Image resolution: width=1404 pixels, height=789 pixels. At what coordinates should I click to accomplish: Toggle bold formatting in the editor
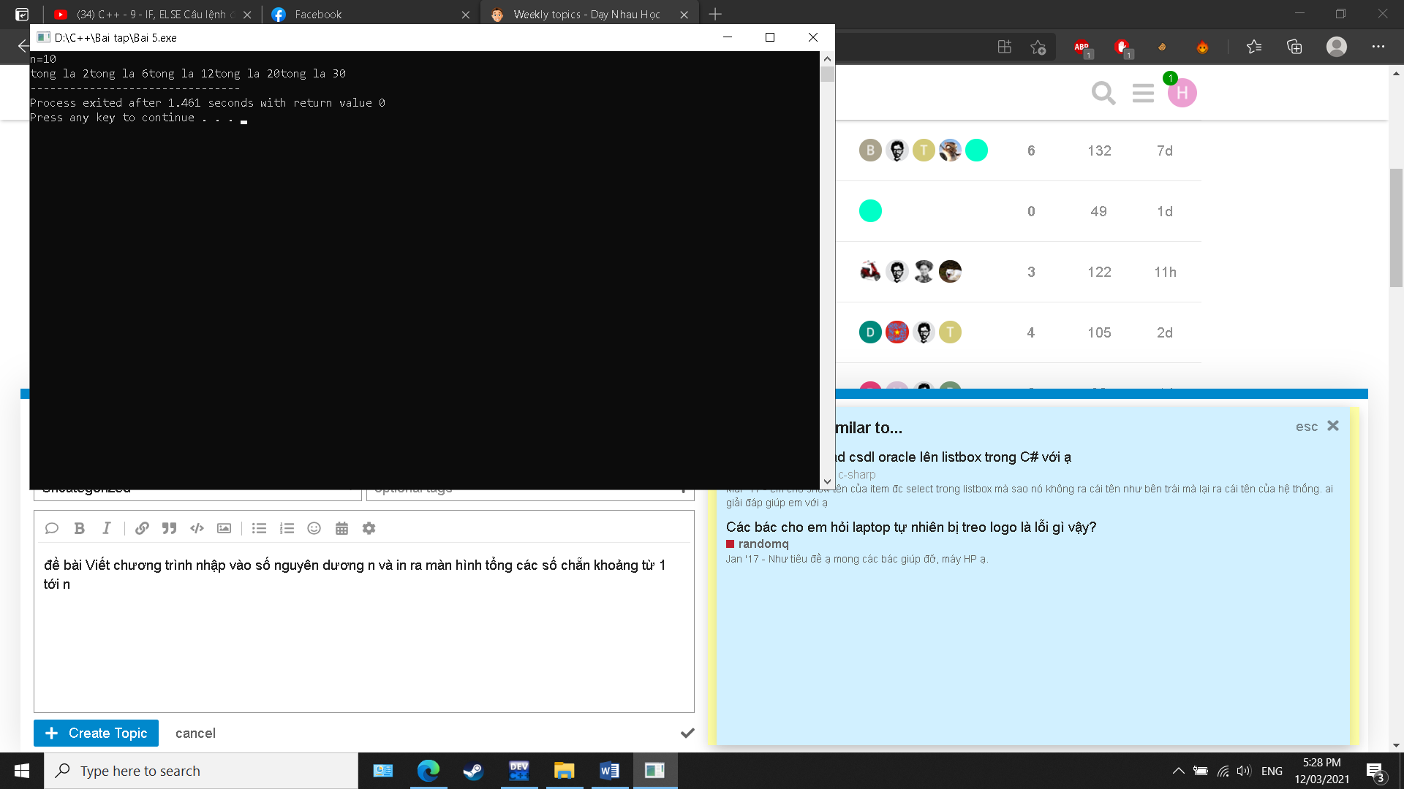coord(79,528)
